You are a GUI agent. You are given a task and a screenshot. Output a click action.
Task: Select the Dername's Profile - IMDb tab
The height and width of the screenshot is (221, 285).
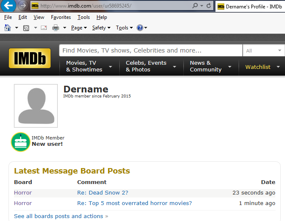(250, 7)
